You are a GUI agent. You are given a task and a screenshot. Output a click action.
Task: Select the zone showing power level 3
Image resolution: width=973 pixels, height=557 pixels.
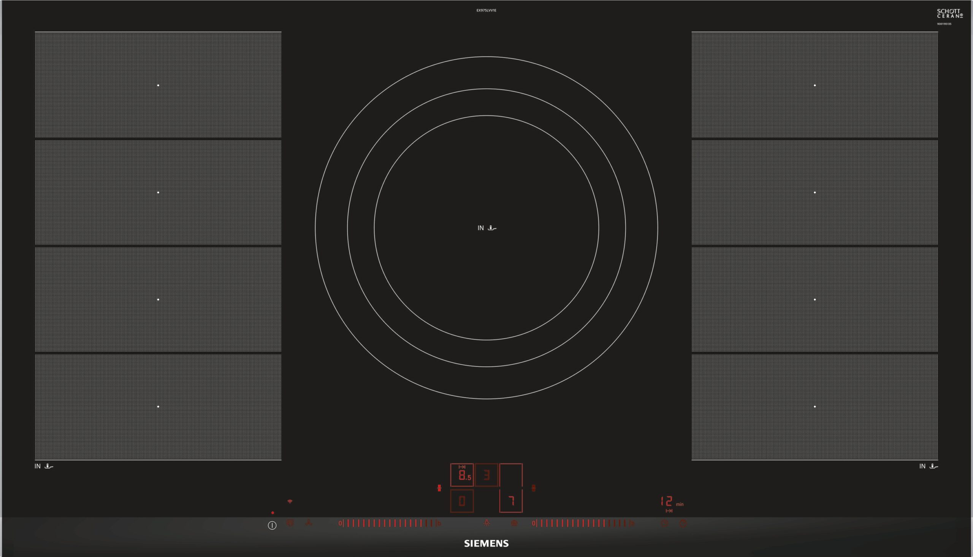tap(487, 475)
